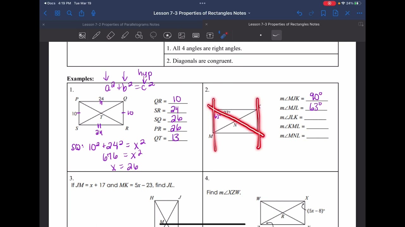Close the Lesson 7-3 tab
Screen dimensions: 405x227
coord(207,24)
